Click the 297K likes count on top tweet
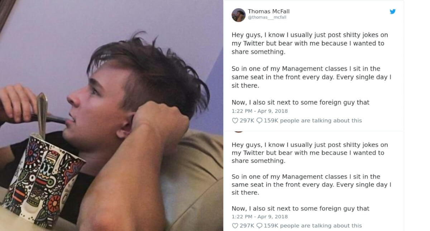The image size is (430, 231). click(x=247, y=121)
